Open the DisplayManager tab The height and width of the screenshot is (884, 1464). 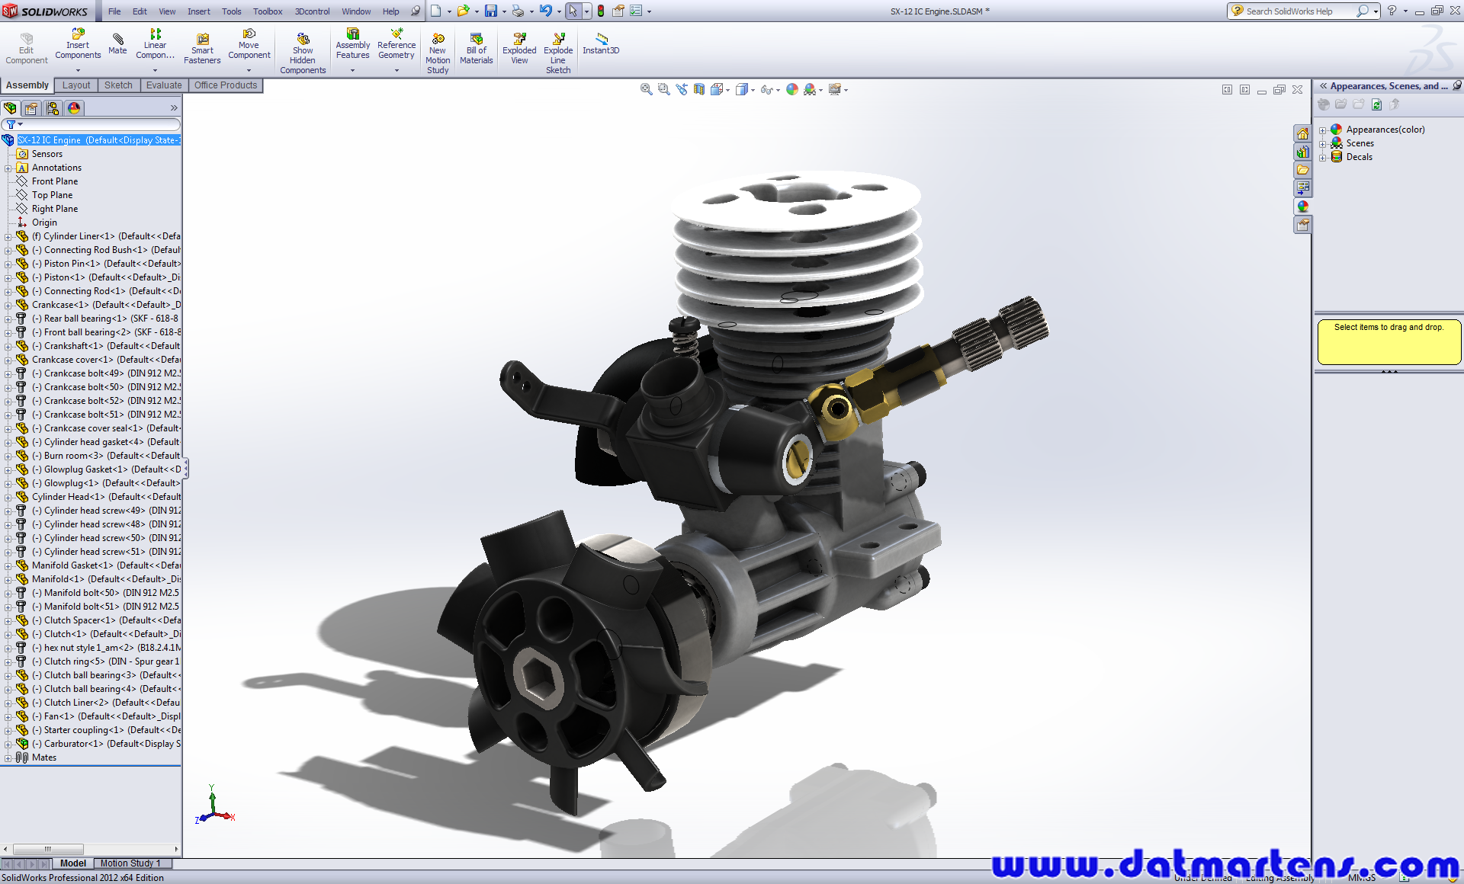coord(74,108)
